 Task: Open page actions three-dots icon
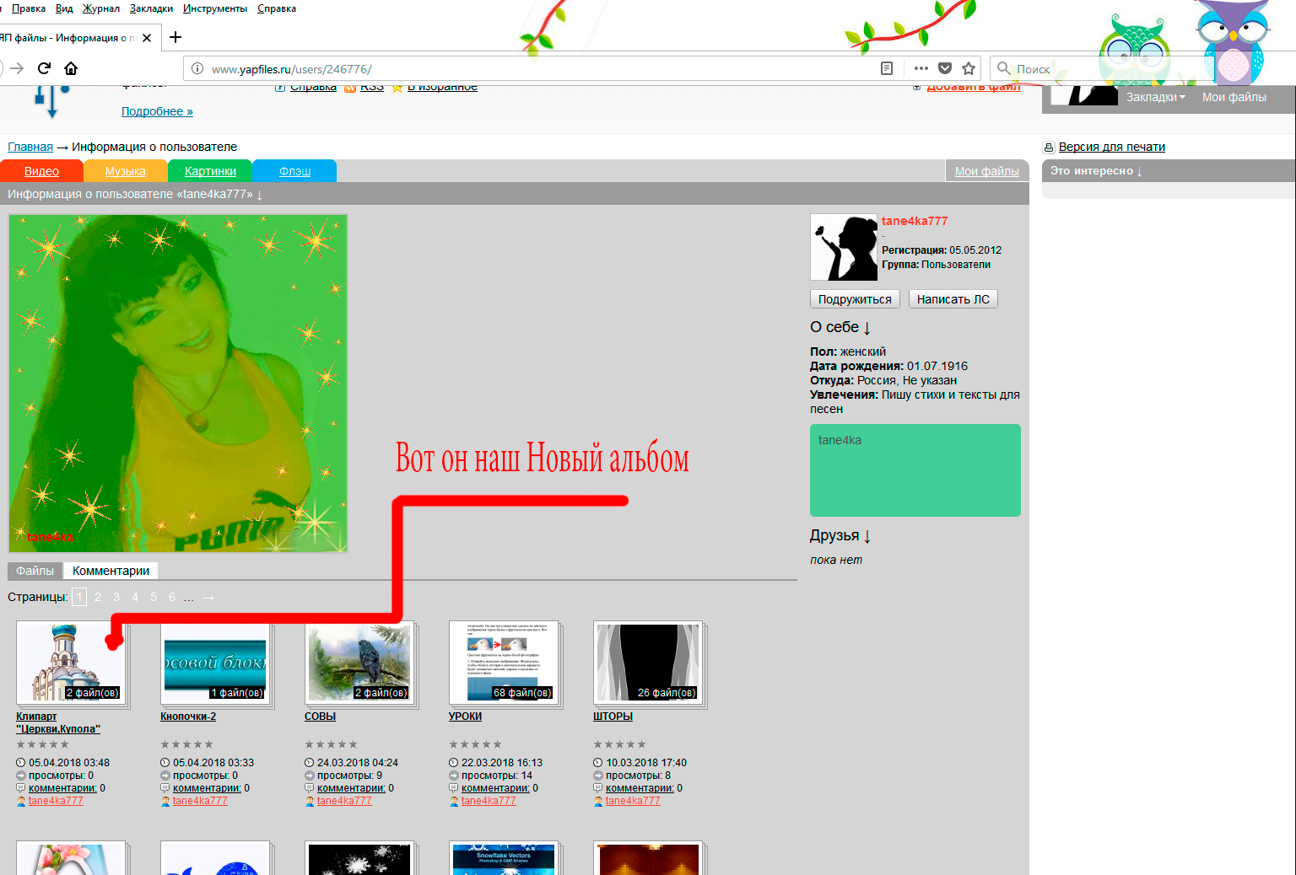(x=921, y=68)
